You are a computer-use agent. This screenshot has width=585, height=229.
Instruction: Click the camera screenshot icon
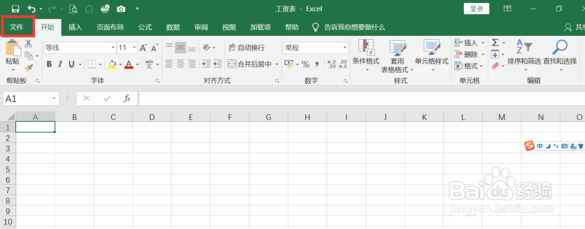click(121, 9)
